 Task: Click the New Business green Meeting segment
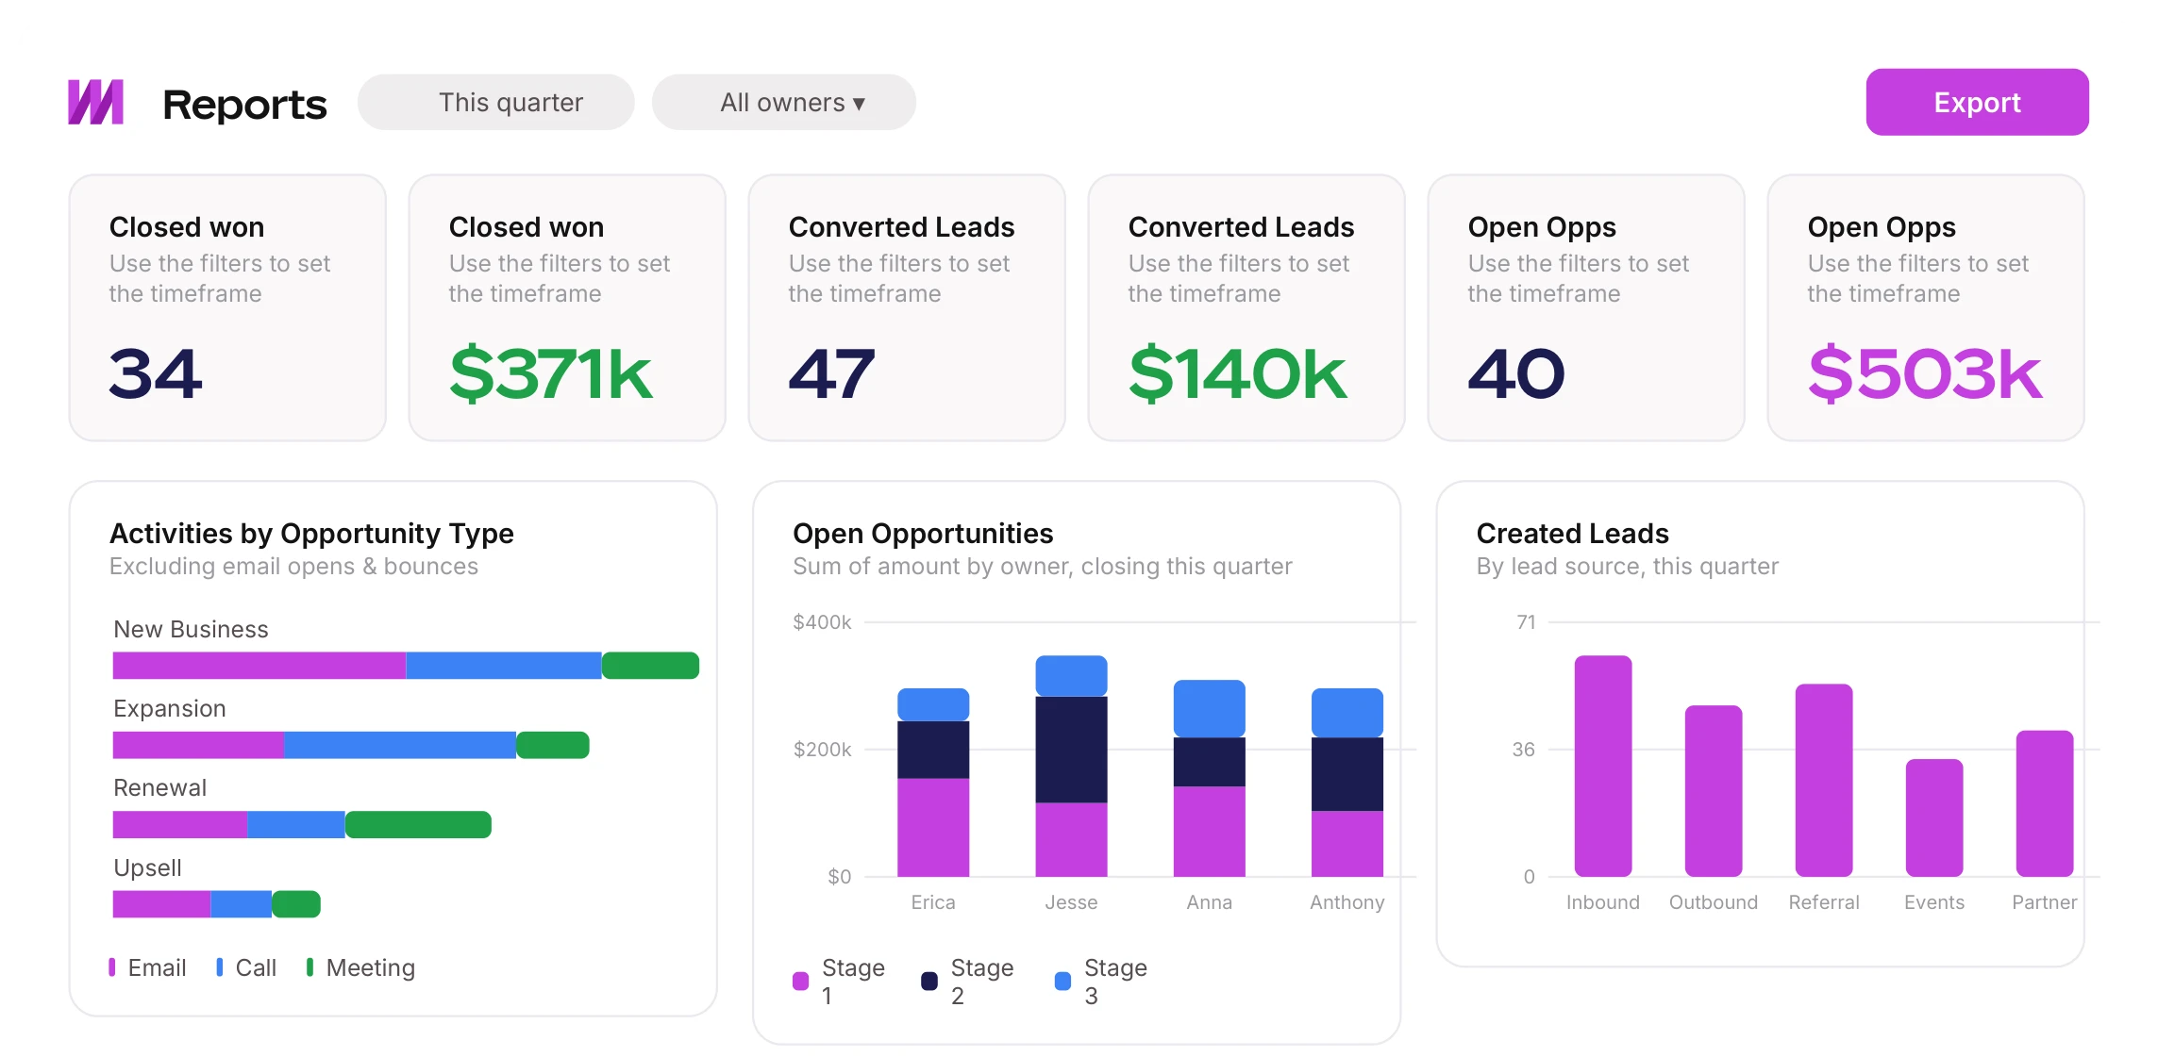pyautogui.click(x=650, y=666)
